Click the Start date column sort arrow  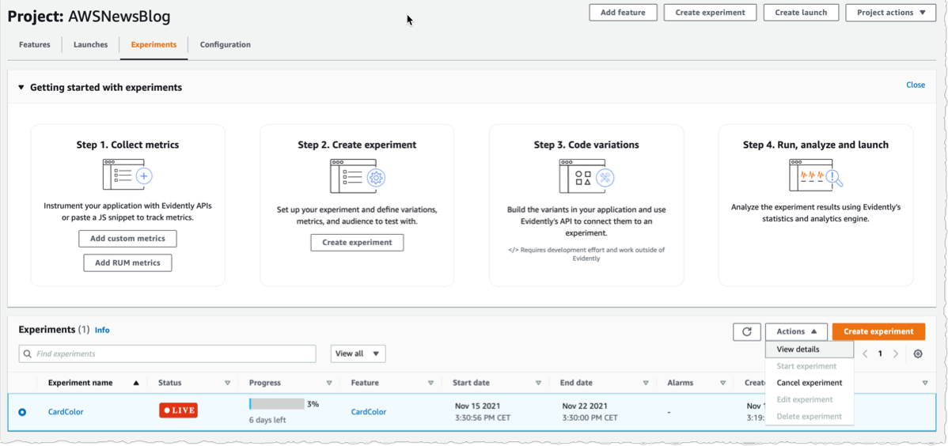click(x=538, y=383)
